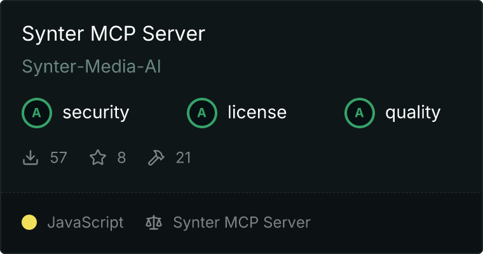
Task: Select the quality rating label
Action: (x=413, y=112)
